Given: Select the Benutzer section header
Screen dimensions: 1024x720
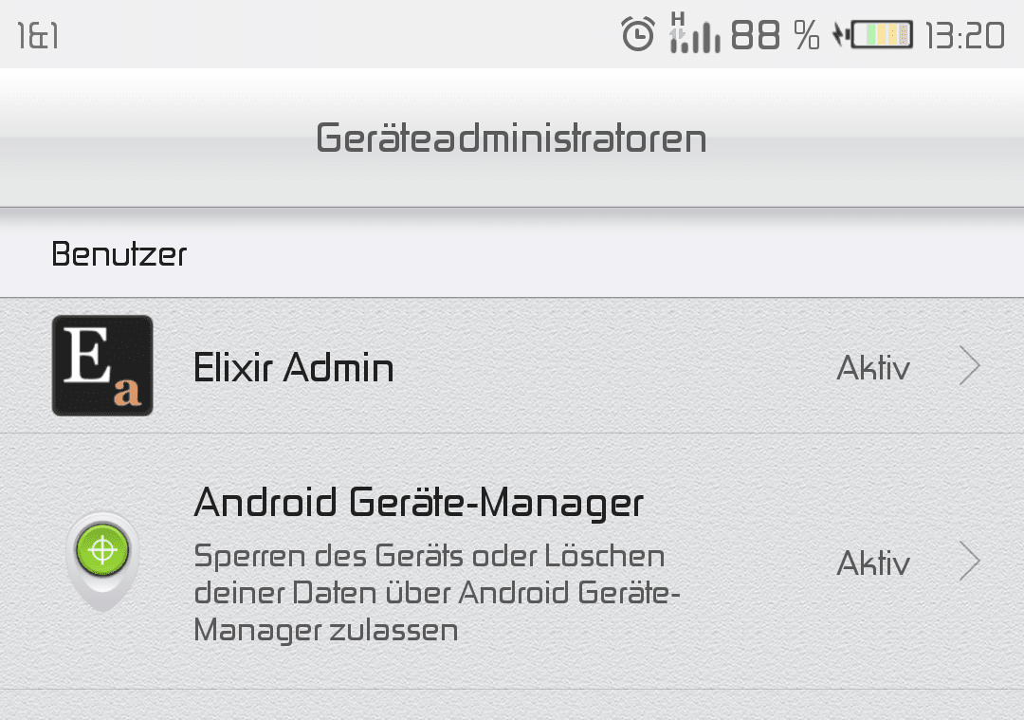Looking at the screenshot, I should (x=119, y=254).
